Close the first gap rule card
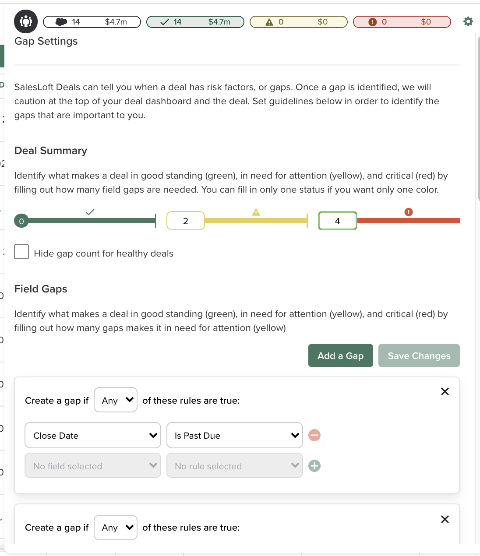Image resolution: width=480 pixels, height=556 pixels. pos(445,391)
